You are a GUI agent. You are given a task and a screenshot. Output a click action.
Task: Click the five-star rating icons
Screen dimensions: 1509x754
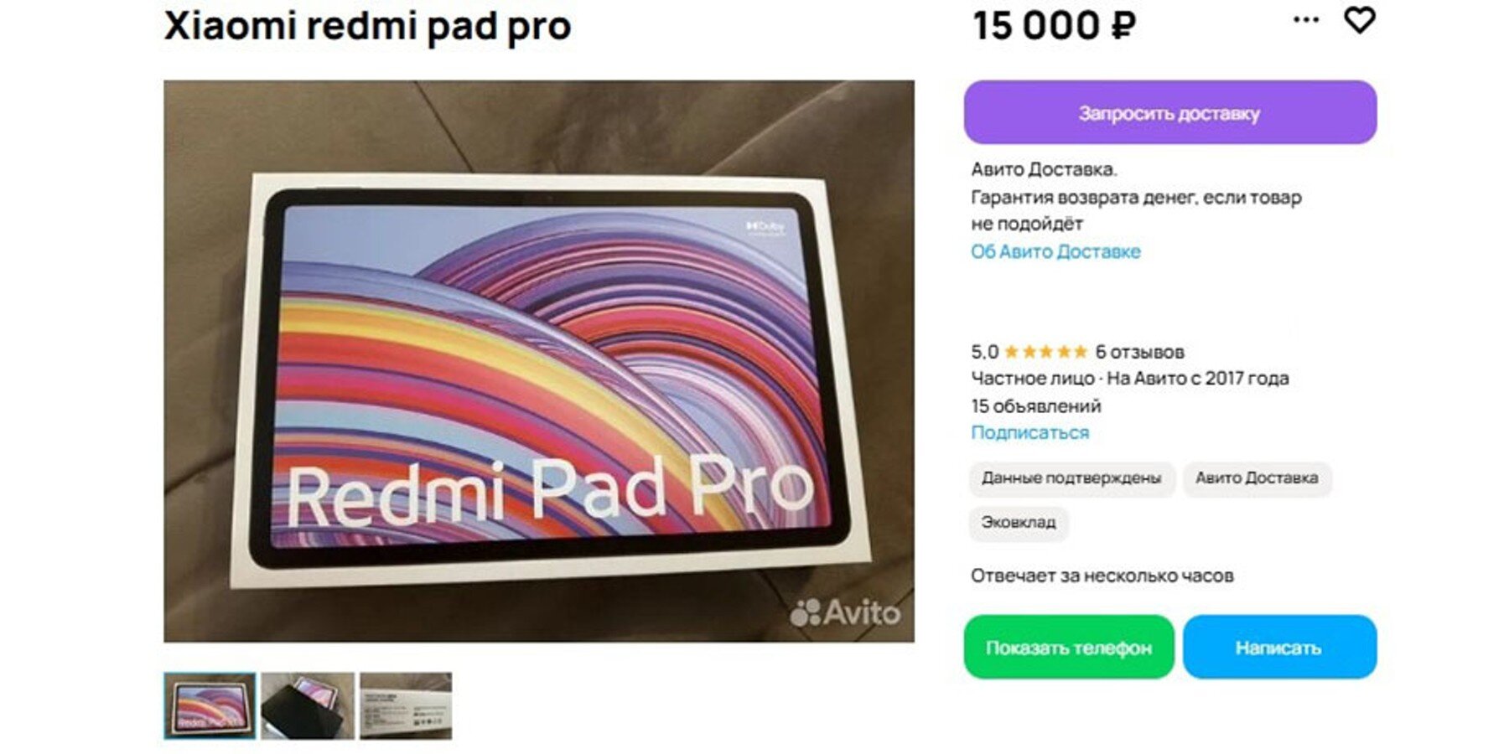[x=1045, y=352]
